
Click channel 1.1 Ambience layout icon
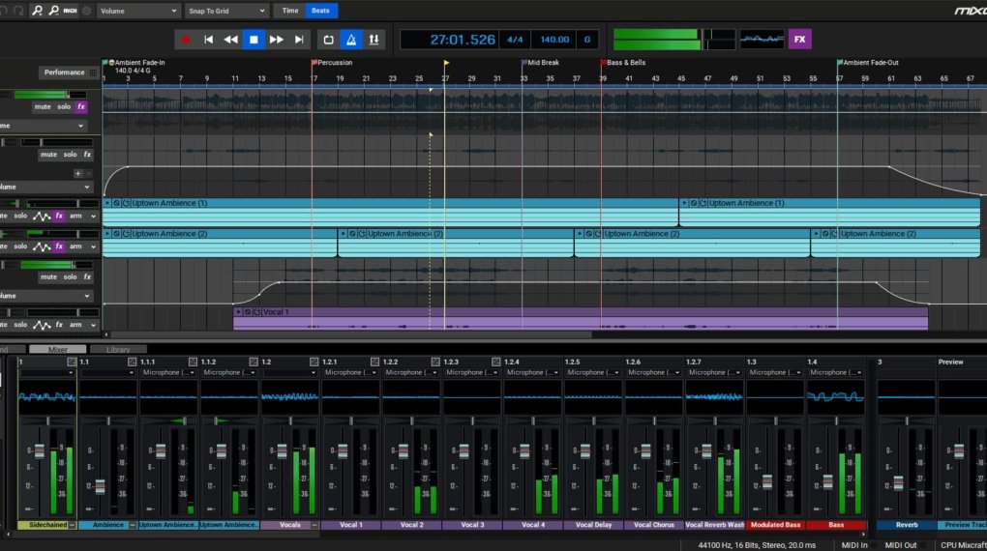point(132,362)
